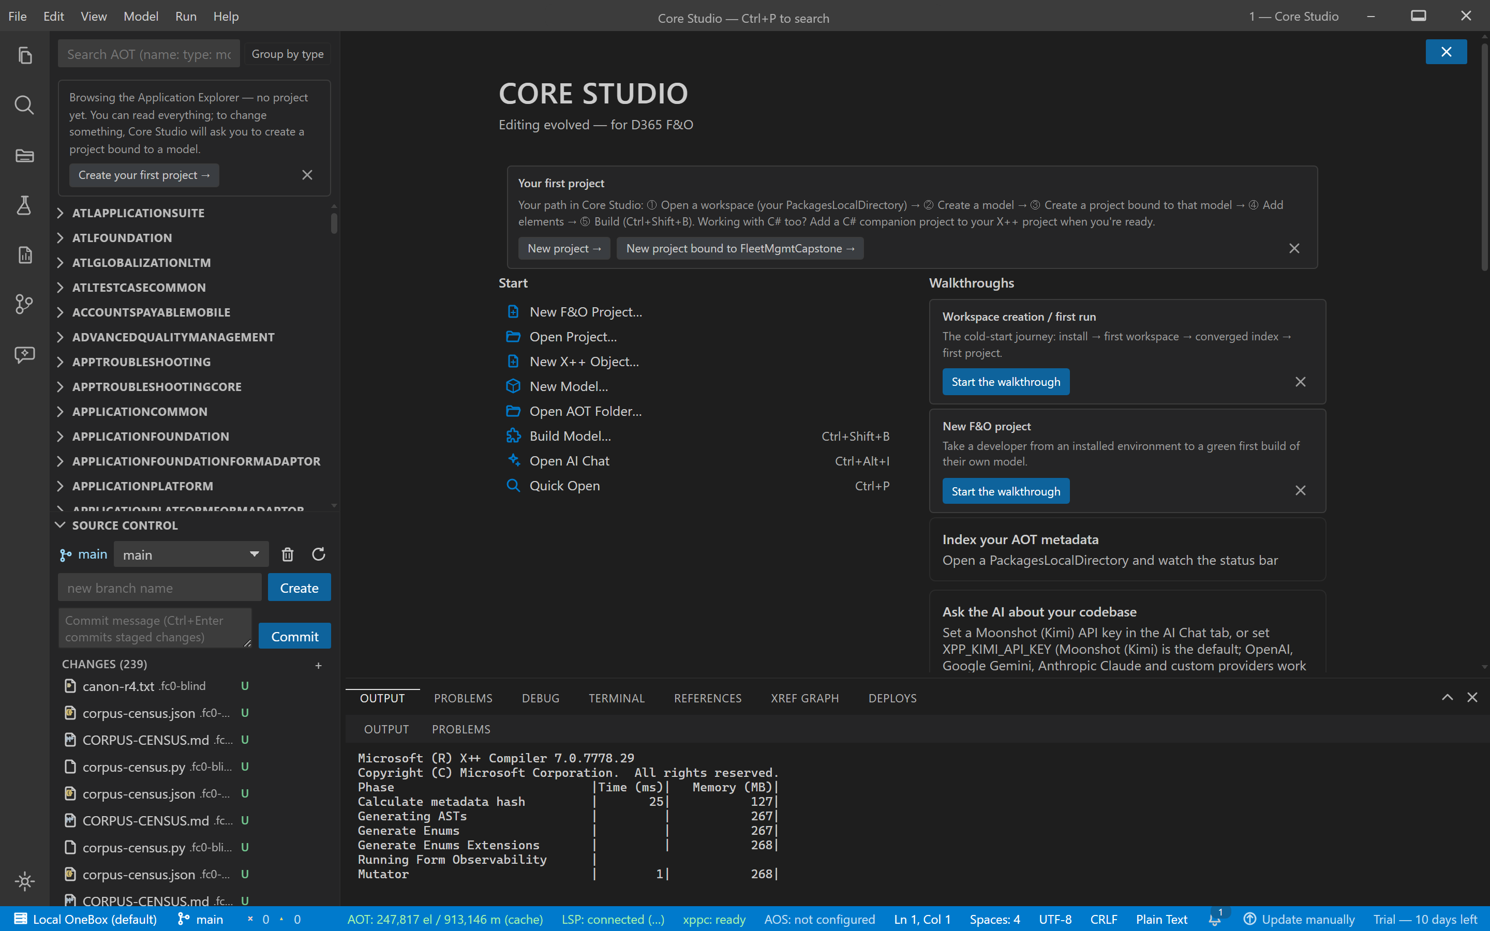This screenshot has width=1490, height=931.
Task: Click the Build Model... start link
Action: pos(570,436)
